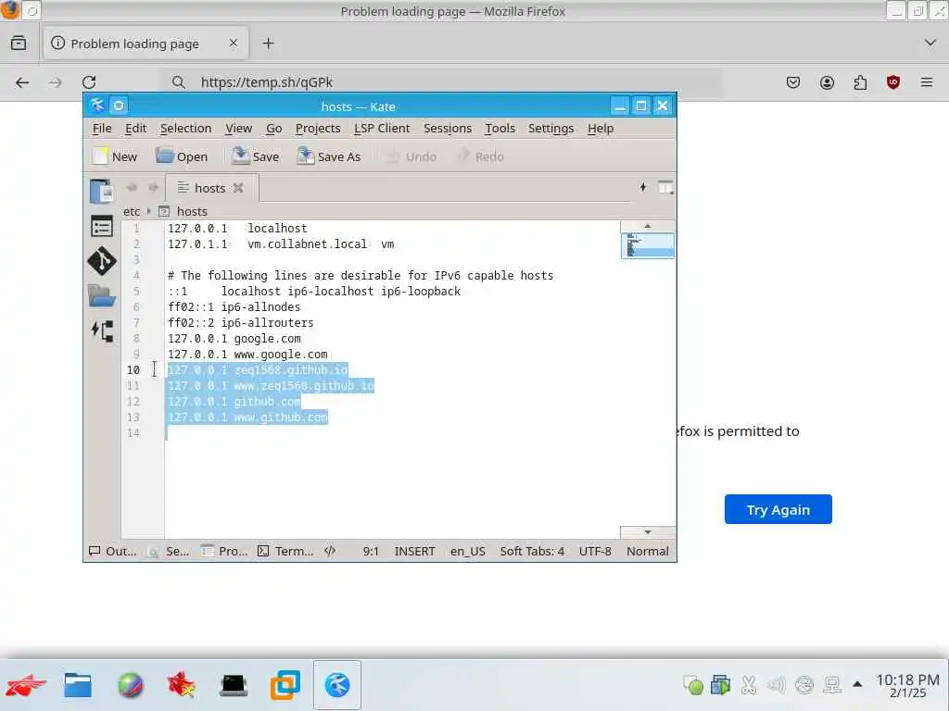Open the Edit menu
Screen dimensions: 949x711
tap(135, 128)
